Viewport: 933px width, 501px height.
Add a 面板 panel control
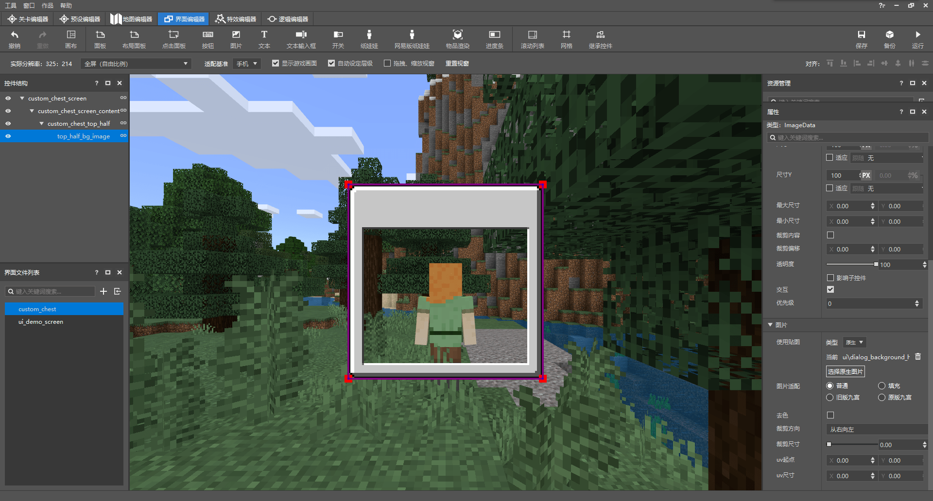(x=100, y=39)
